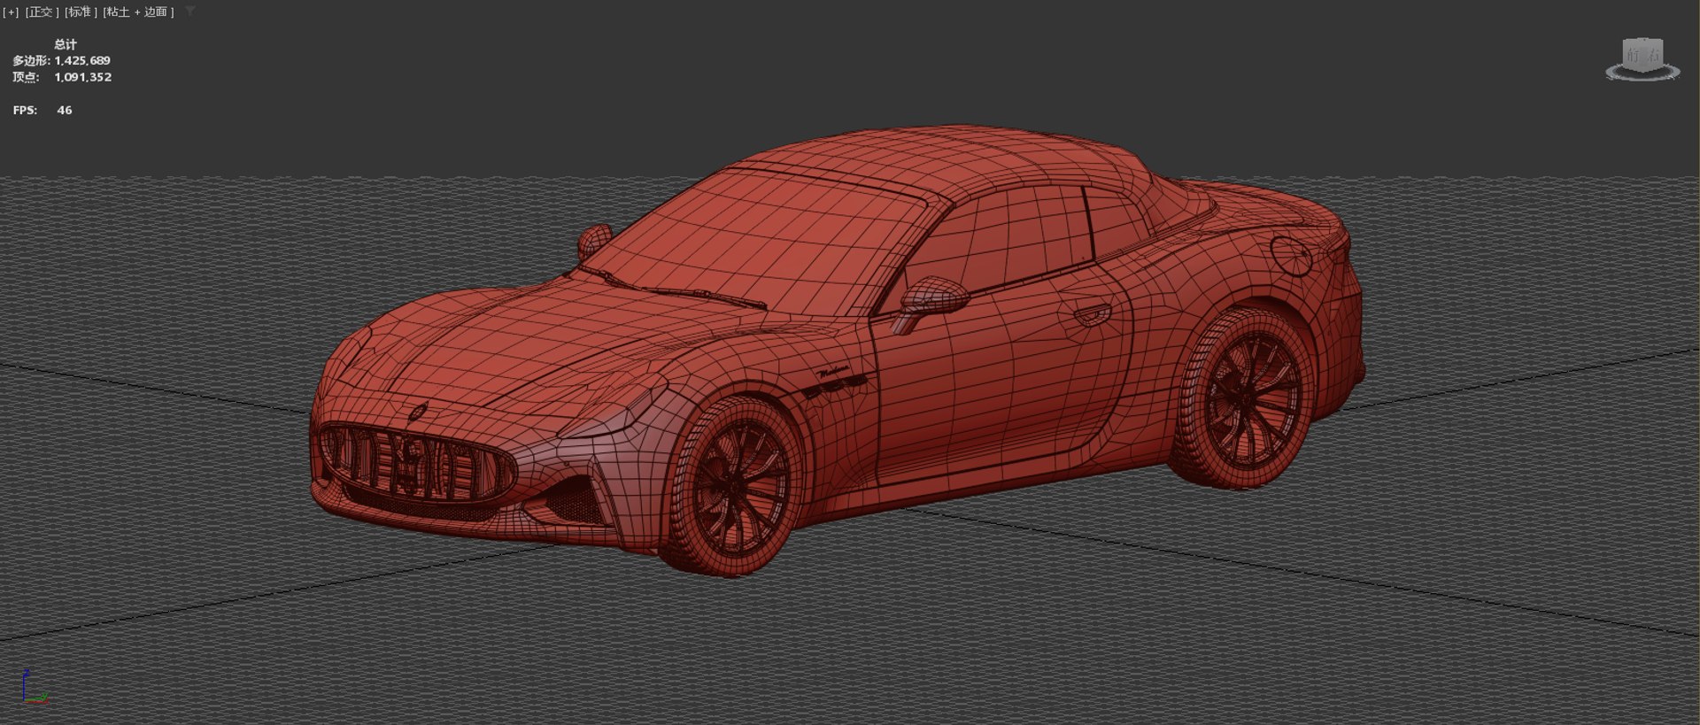Viewport: 1700px width, 725px height.
Task: Open the [+] general viewport menu
Action: tap(11, 12)
